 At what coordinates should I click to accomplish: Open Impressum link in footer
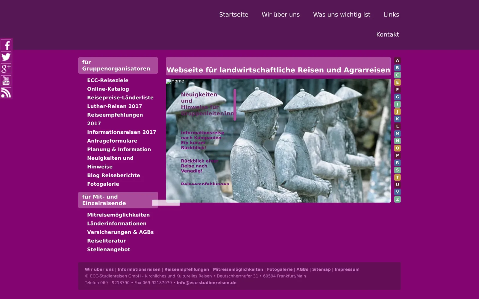pyautogui.click(x=347, y=269)
